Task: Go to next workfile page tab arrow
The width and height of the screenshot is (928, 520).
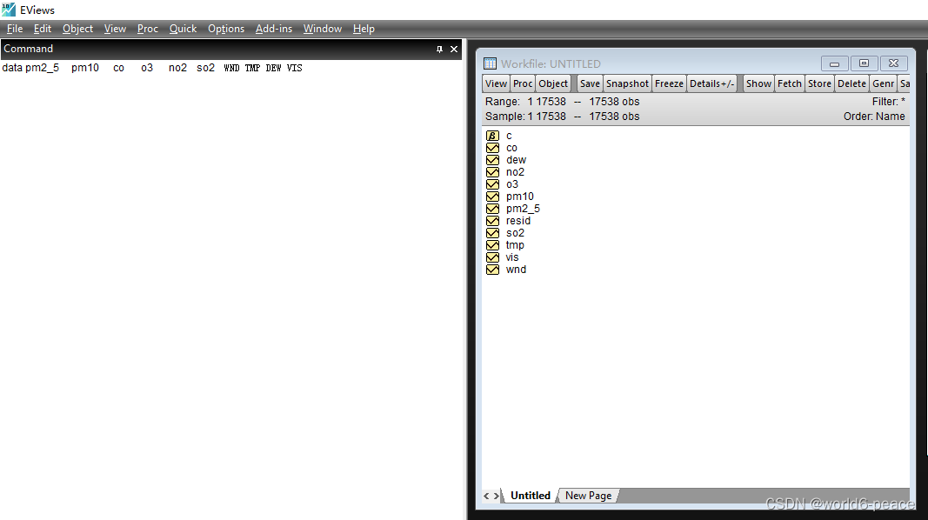Action: [497, 496]
